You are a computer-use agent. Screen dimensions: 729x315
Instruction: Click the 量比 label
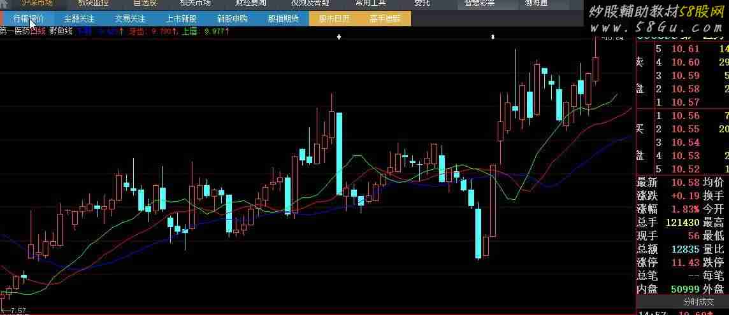(713, 249)
